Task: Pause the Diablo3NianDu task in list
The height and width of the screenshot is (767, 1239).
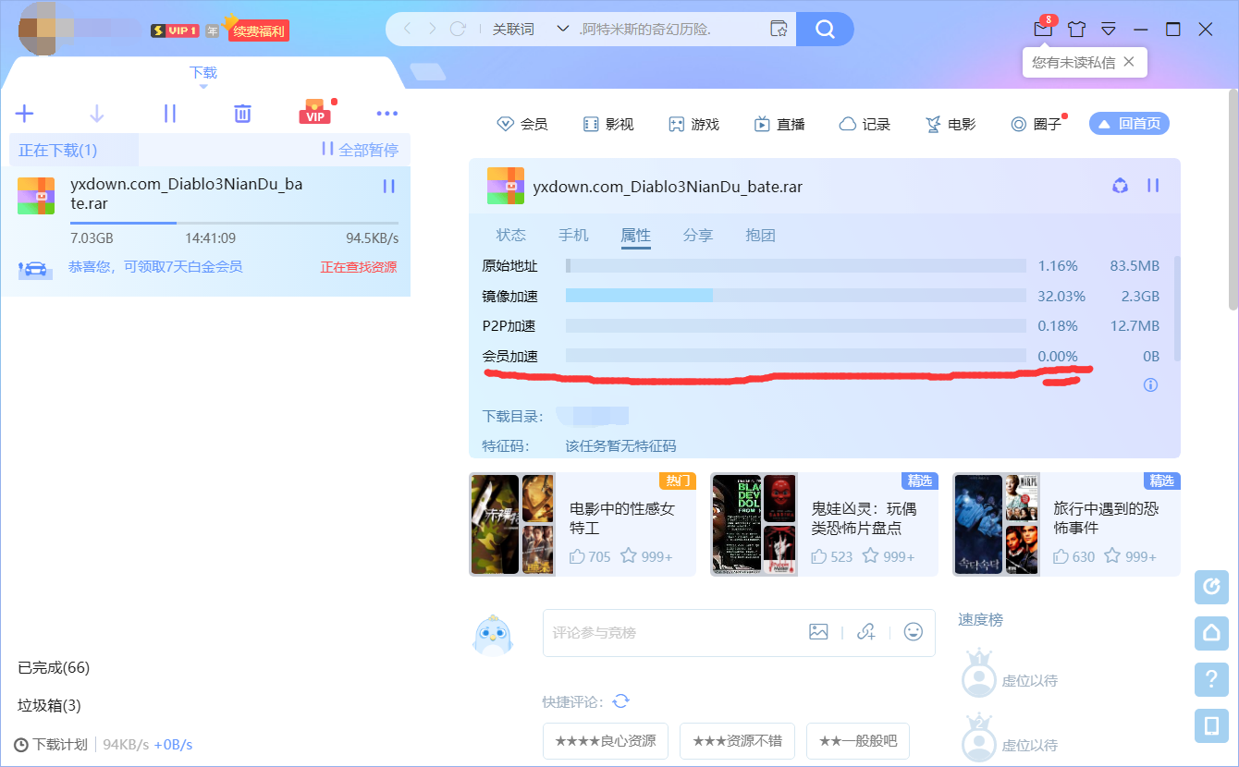Action: [388, 187]
